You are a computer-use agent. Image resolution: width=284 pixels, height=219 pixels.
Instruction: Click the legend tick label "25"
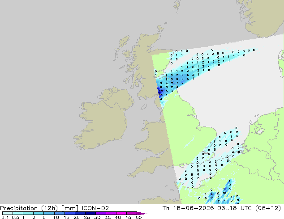point(87,217)
